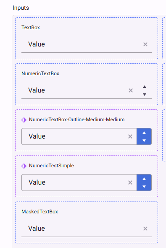Increase the plain NumericTextBox value with up arrow
Viewport: 166px width, 248px height.
point(145,87)
